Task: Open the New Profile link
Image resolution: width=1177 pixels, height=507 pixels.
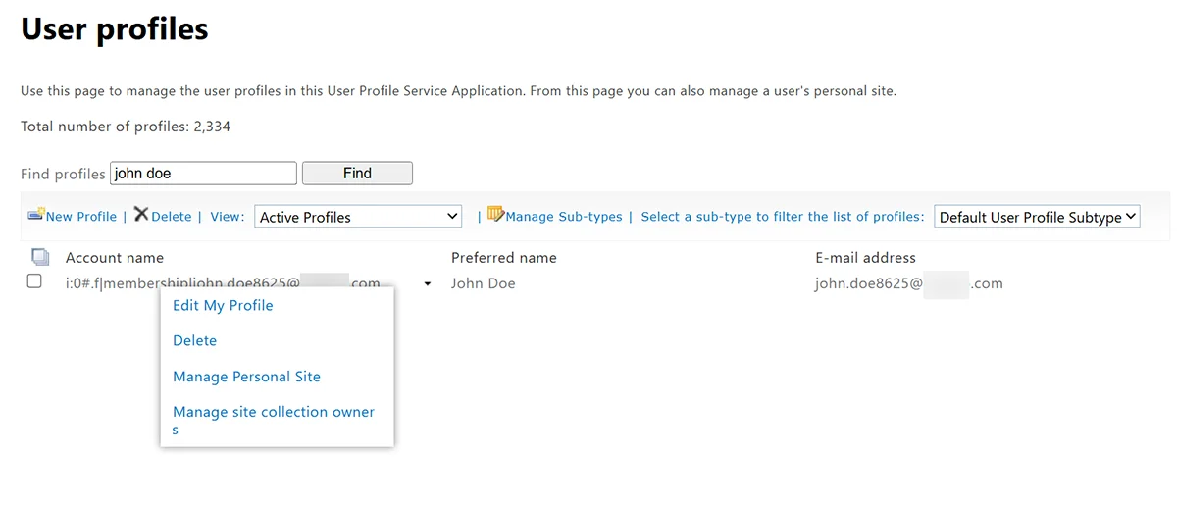Action: 81,217
